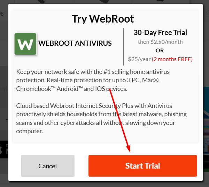
Task: Click the "then $2.50/month" price text
Action: tap(160, 42)
